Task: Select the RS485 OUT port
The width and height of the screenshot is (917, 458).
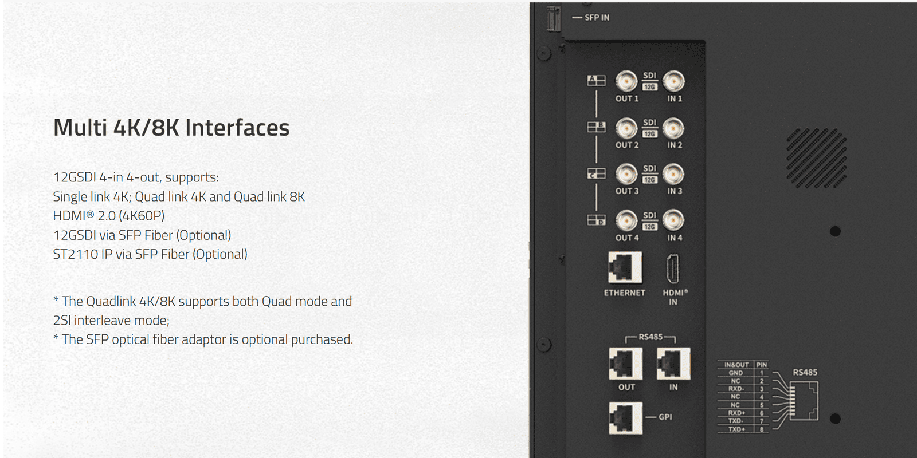Action: [x=626, y=364]
